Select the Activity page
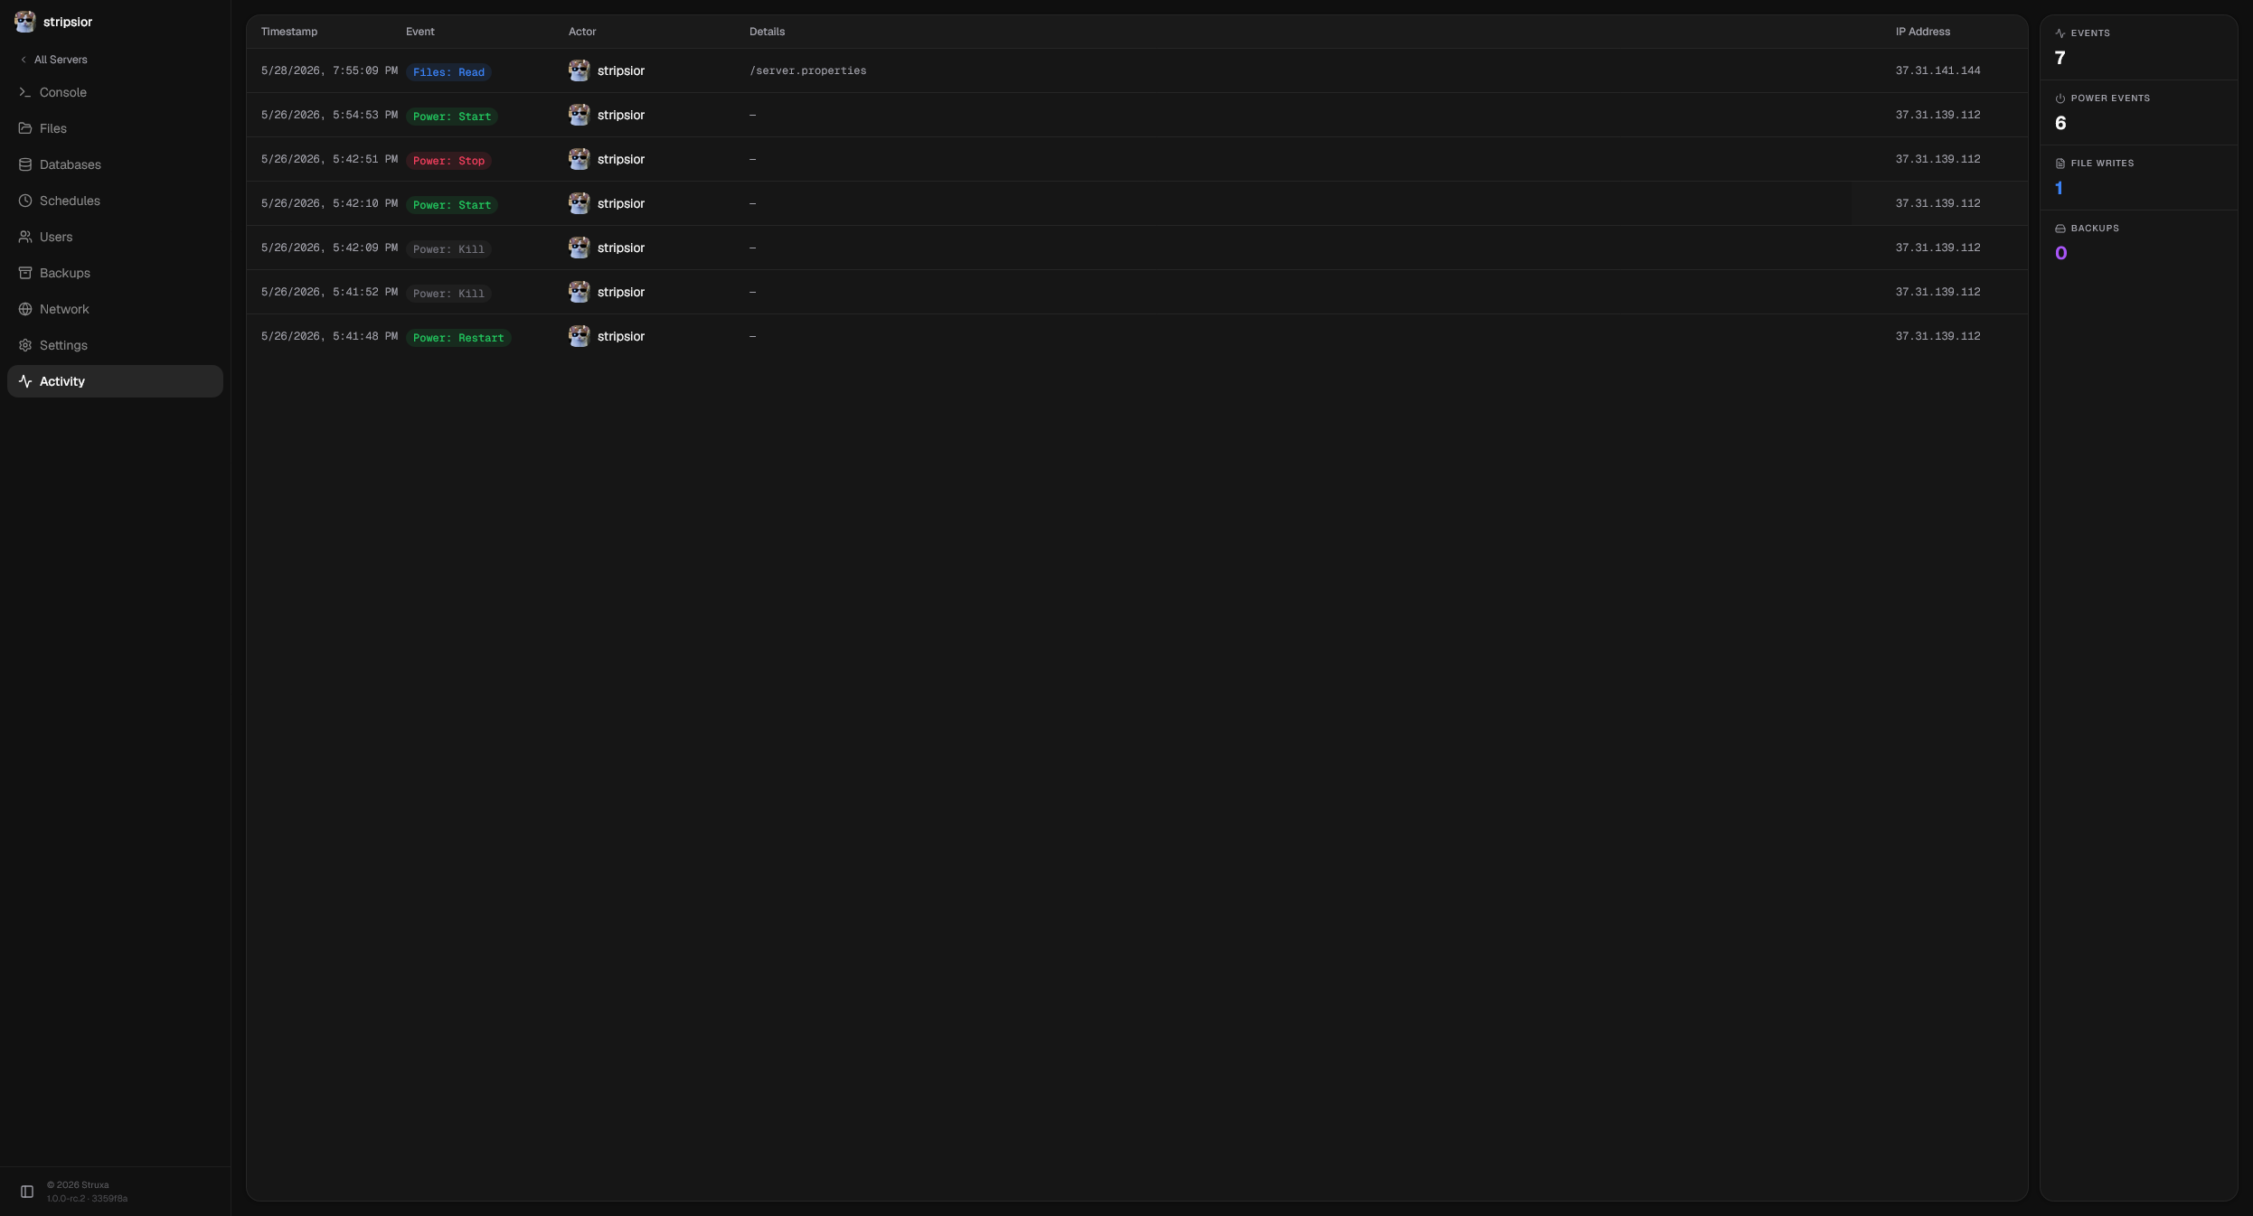This screenshot has width=2253, height=1216. (x=115, y=381)
